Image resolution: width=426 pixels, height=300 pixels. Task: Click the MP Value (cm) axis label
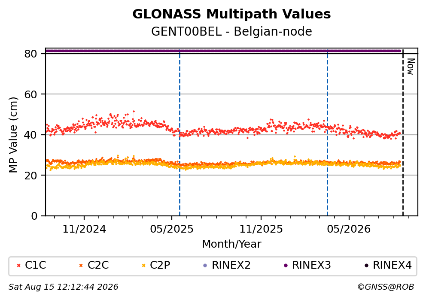pos(13,135)
